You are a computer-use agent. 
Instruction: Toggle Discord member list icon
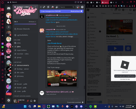pyautogui.click(x=57, y=7)
